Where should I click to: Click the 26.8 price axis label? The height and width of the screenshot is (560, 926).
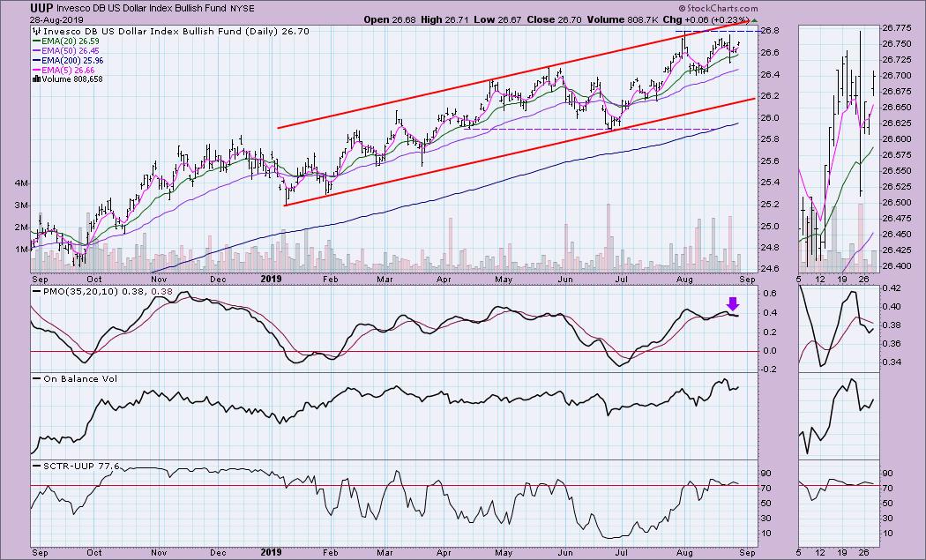tap(771, 31)
